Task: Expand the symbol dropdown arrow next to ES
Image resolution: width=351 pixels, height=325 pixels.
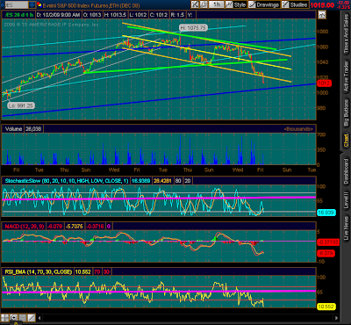Action: [x=32, y=4]
